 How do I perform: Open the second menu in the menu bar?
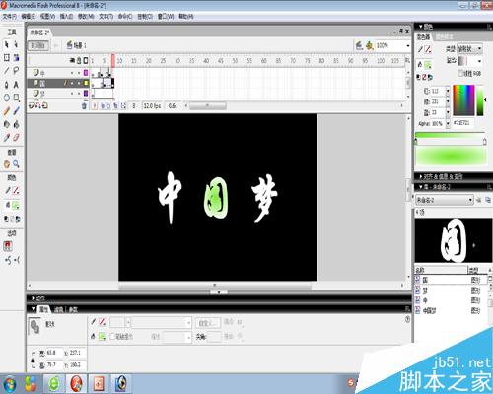tap(29, 16)
